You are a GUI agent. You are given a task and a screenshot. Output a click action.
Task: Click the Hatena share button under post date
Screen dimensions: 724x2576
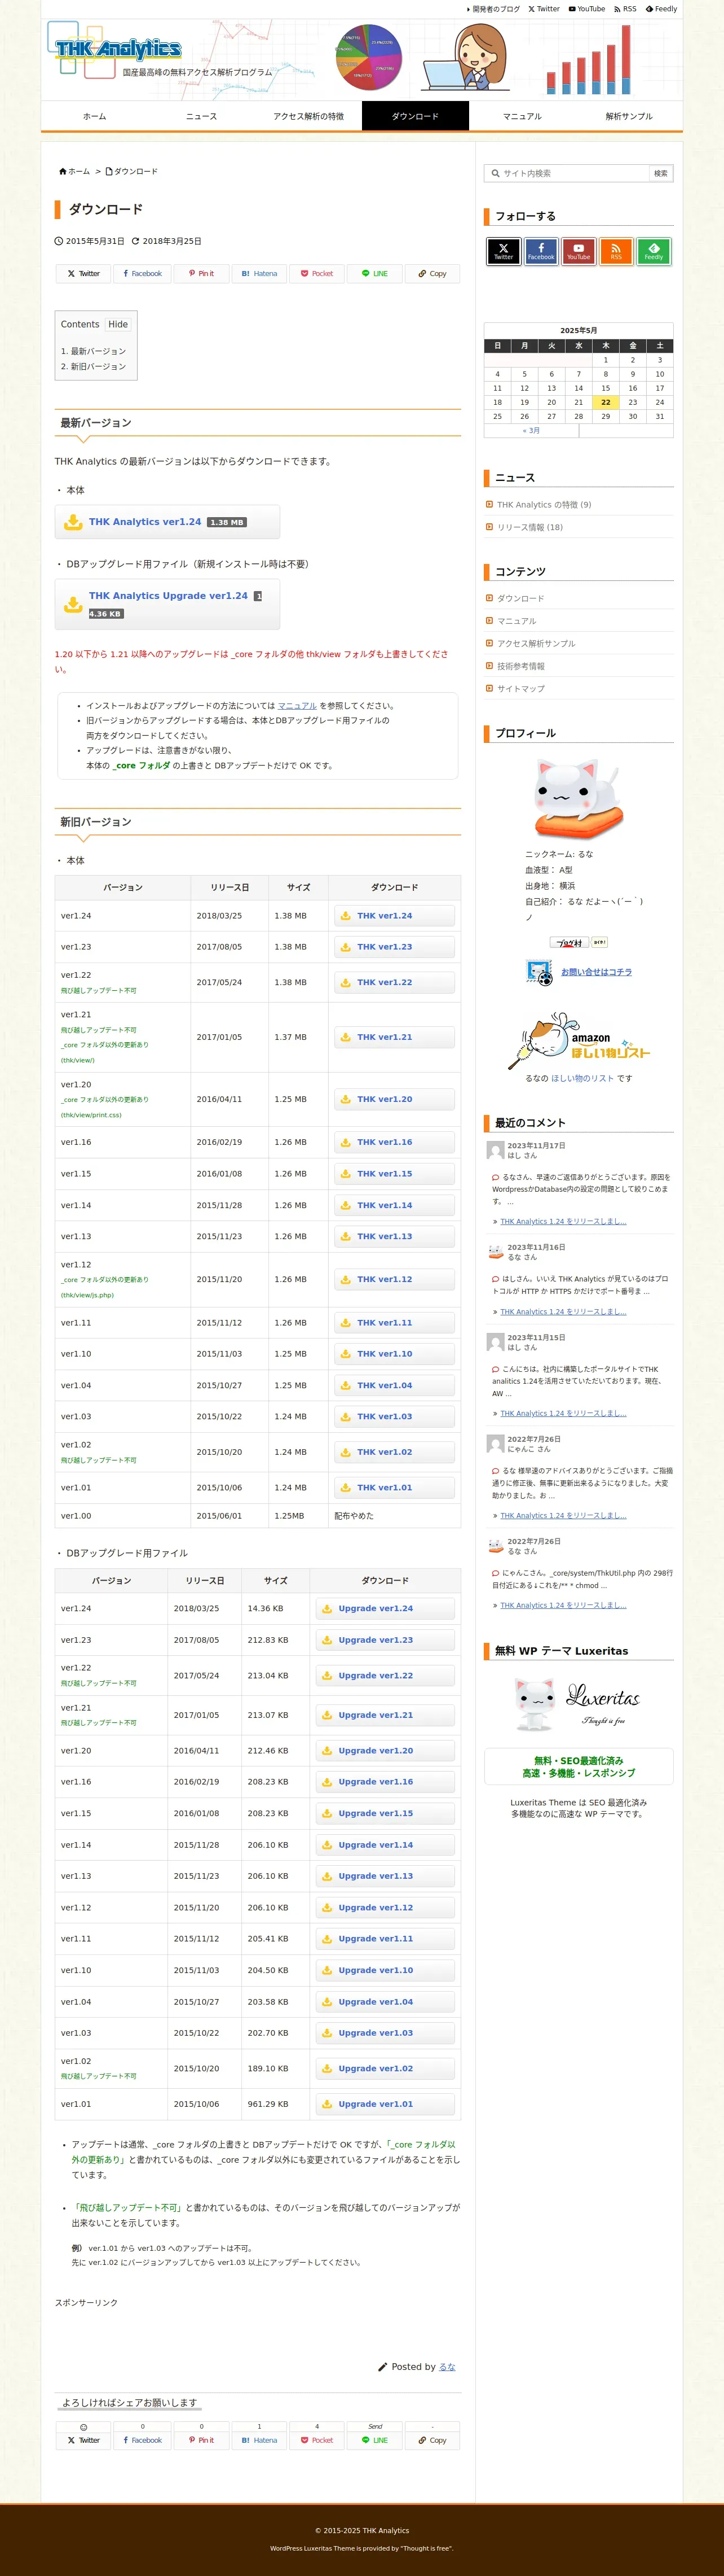point(259,274)
